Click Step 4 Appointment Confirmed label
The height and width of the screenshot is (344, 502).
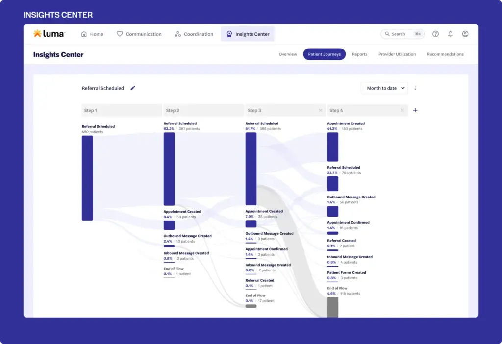pyautogui.click(x=348, y=223)
